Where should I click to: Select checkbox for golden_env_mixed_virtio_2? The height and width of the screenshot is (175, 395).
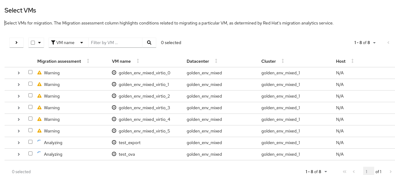[30, 95]
